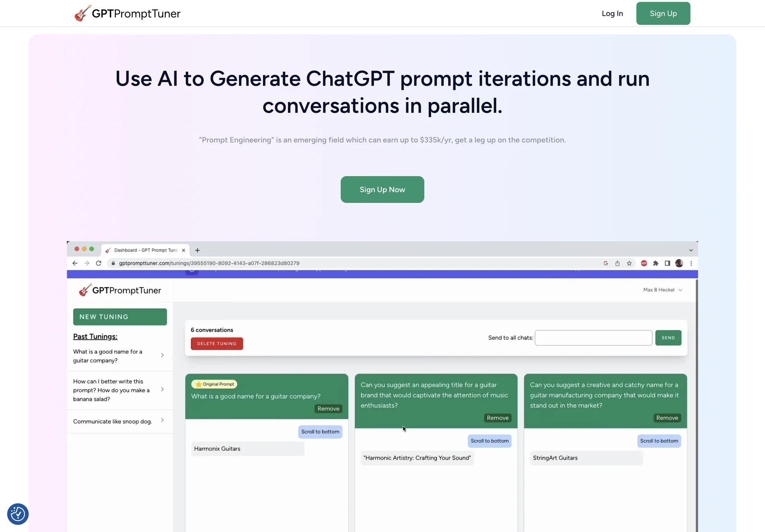Focus the 'Send to all chats' input
Viewport: 765px width, 532px height.
[593, 337]
